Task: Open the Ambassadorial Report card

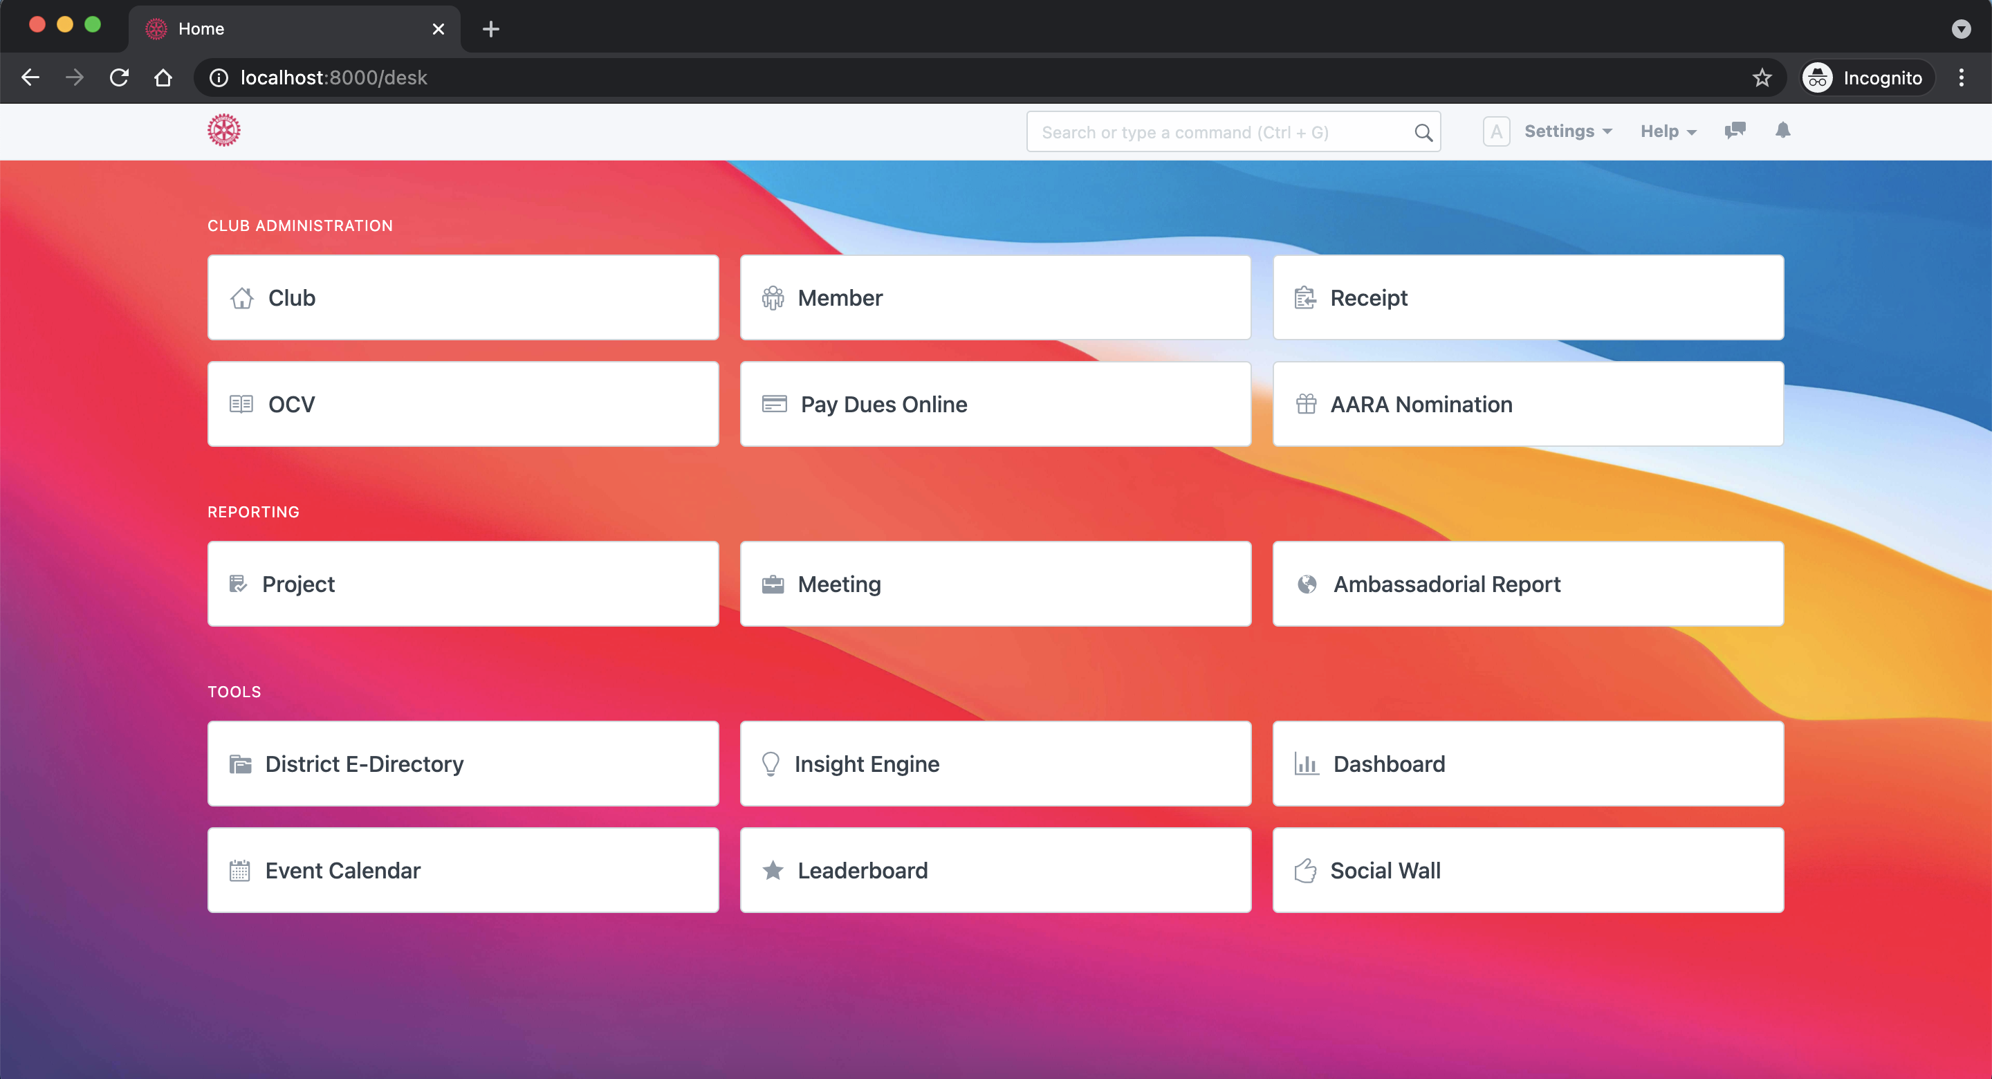Action: [1527, 584]
